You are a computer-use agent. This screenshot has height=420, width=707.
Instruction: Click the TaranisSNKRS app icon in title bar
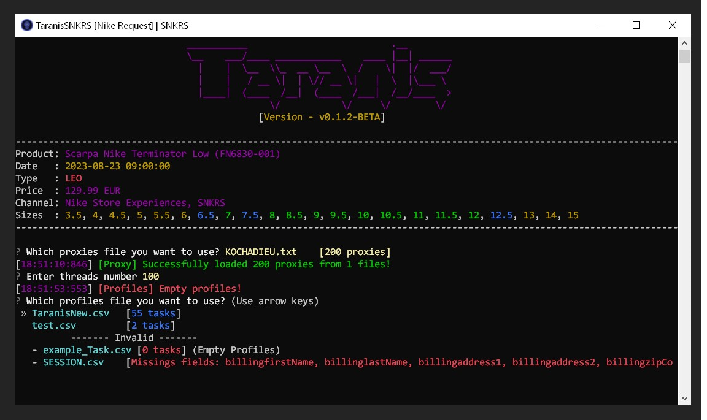pyautogui.click(x=26, y=25)
